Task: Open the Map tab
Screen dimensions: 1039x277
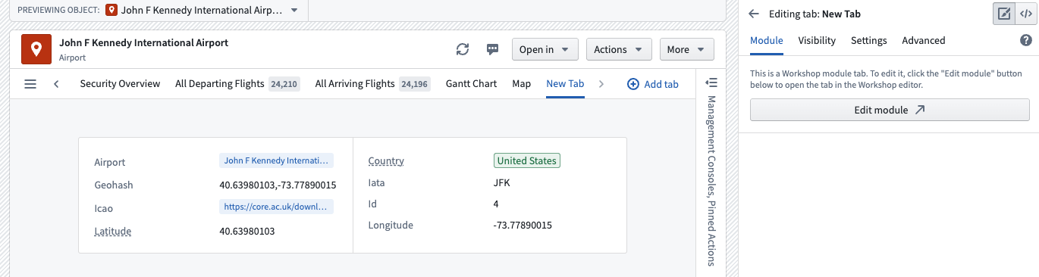Action: (x=521, y=84)
